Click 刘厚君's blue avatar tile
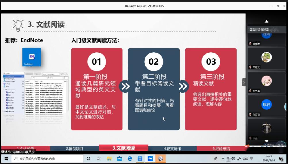 coord(266,105)
